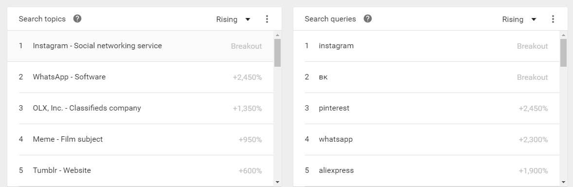Open more options menu for Search topics
Viewport: 573px width, 187px height.
(267, 19)
